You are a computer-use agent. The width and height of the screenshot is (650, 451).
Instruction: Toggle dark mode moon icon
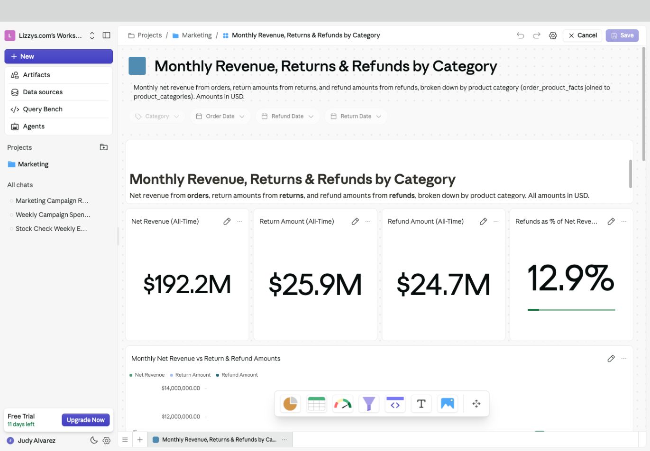click(x=94, y=440)
